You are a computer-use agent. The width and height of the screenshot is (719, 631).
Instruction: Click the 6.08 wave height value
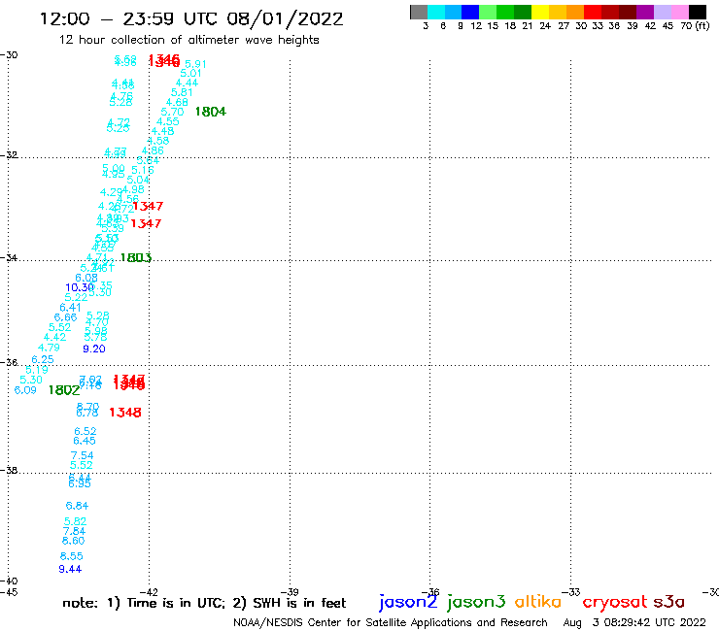[x=86, y=278]
